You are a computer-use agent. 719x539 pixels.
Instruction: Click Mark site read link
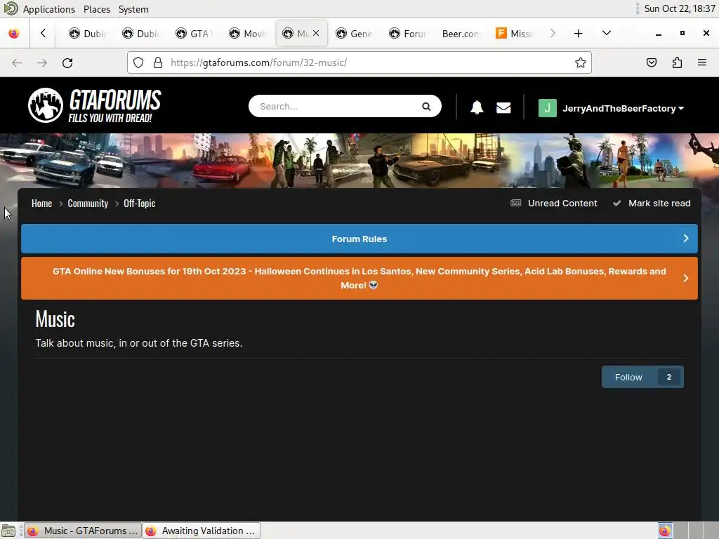pyautogui.click(x=659, y=203)
